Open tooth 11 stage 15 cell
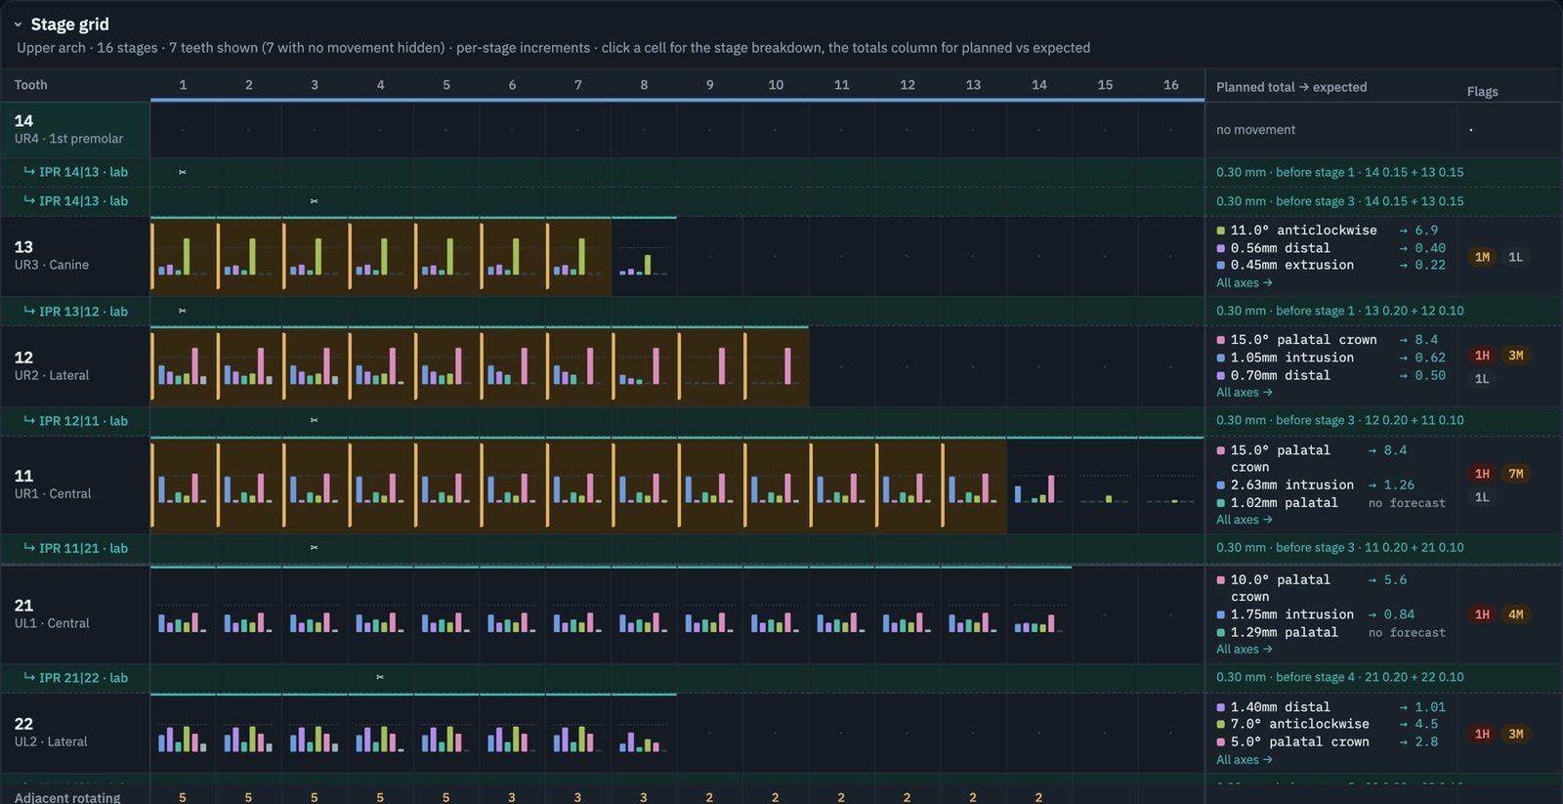The height and width of the screenshot is (804, 1563). point(1105,486)
